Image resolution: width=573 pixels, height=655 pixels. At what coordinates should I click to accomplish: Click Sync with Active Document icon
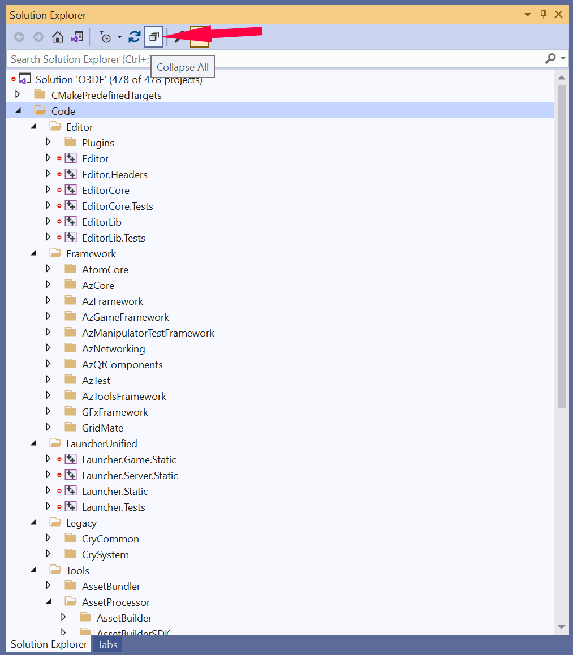point(134,37)
